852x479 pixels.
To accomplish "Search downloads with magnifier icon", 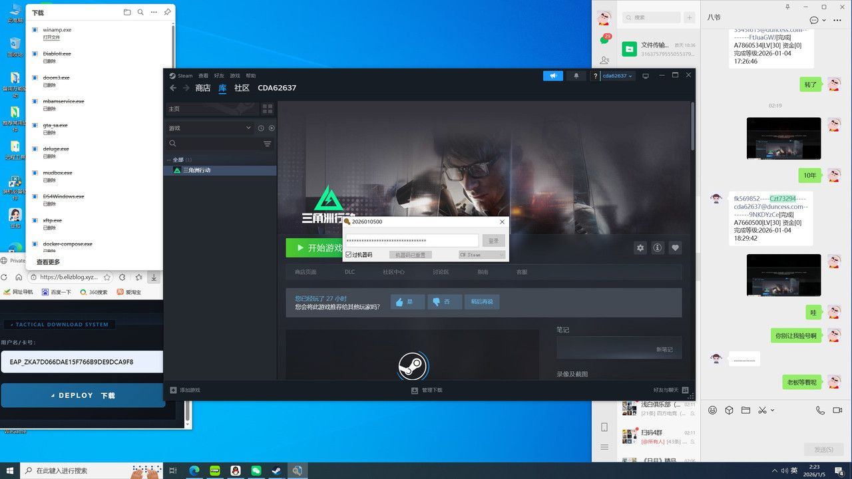I will [140, 12].
